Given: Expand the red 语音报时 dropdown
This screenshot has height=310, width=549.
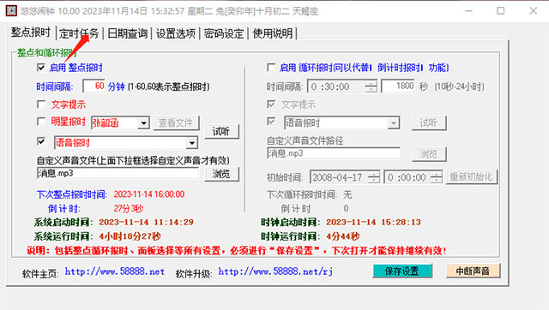Looking at the screenshot, I should tap(191, 143).
